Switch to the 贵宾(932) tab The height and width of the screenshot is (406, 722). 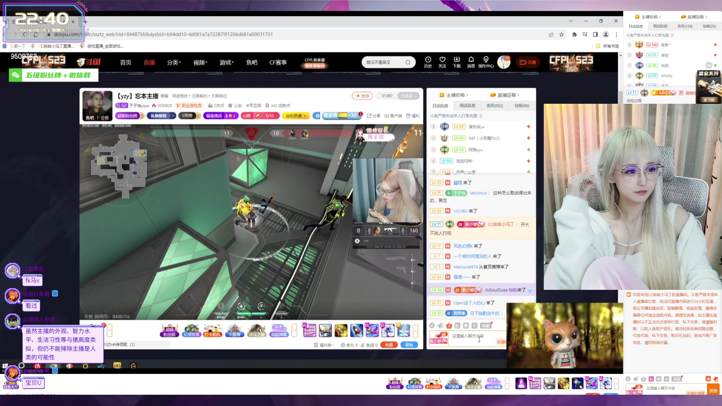tap(494, 105)
